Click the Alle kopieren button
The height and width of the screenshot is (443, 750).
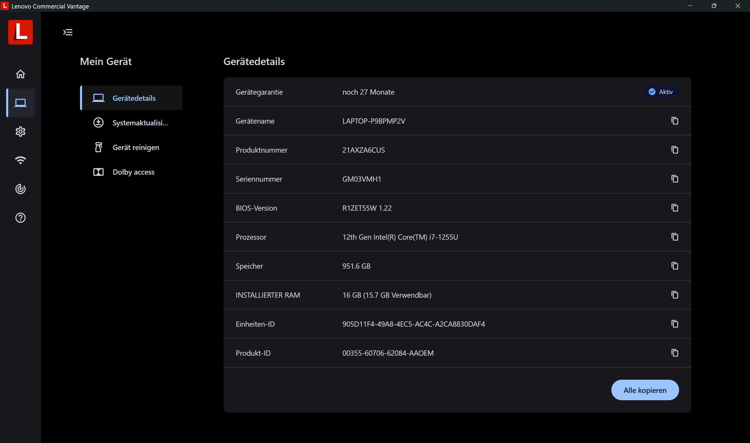(x=645, y=390)
